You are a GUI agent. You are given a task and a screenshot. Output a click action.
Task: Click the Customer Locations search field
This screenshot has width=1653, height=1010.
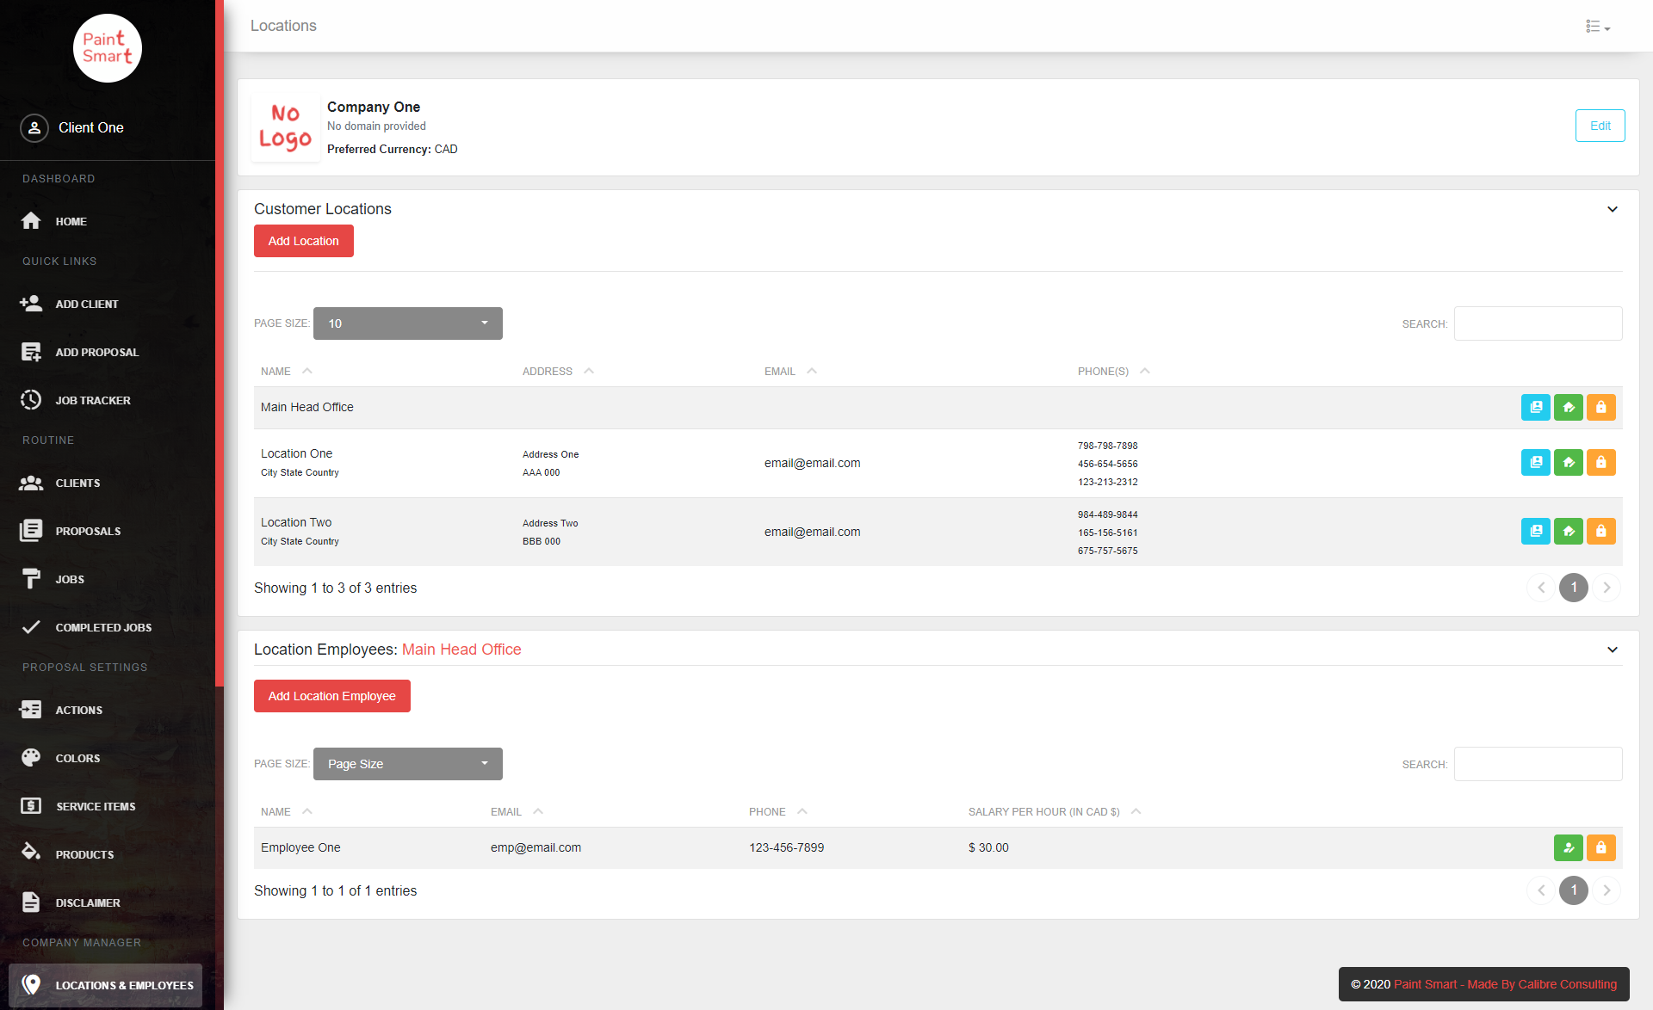click(x=1538, y=323)
